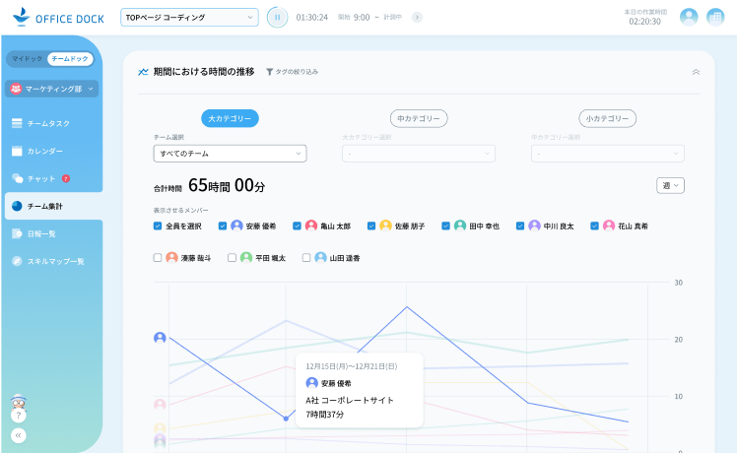The image size is (737, 453).
Task: Click the 12月15日(月)〜12月21日(日) tooltip date
Action: [x=352, y=366]
